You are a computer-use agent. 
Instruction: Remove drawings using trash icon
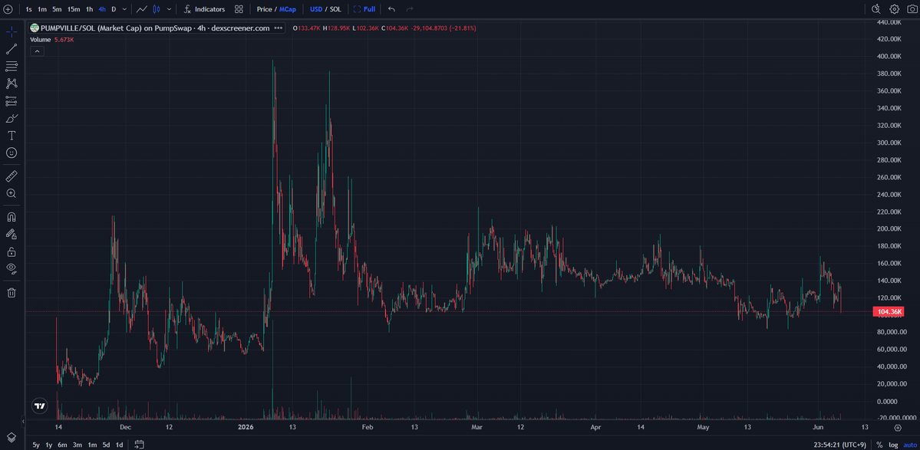click(x=12, y=292)
